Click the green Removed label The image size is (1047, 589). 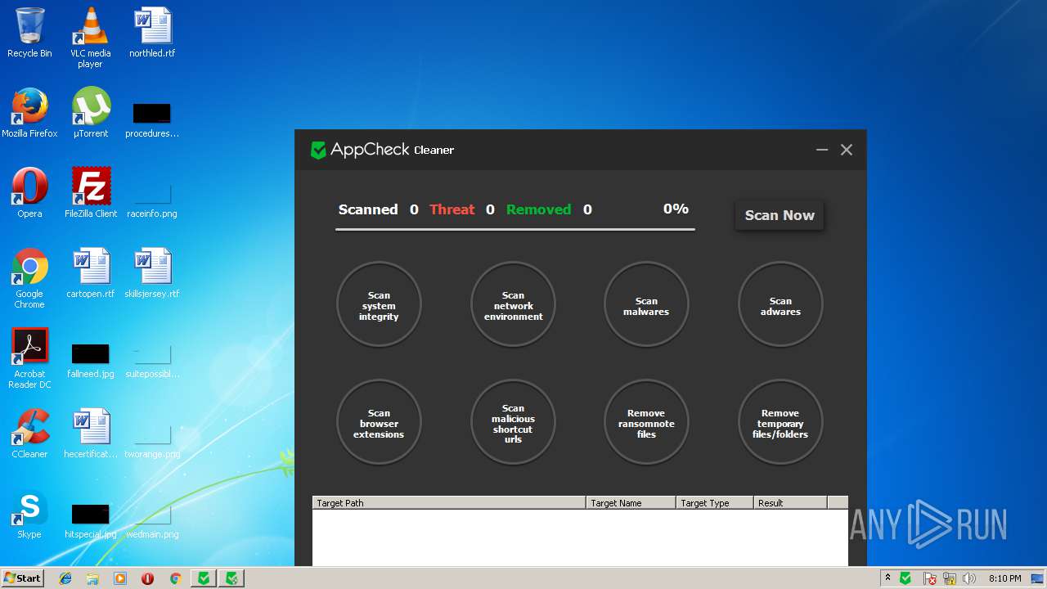click(x=538, y=209)
